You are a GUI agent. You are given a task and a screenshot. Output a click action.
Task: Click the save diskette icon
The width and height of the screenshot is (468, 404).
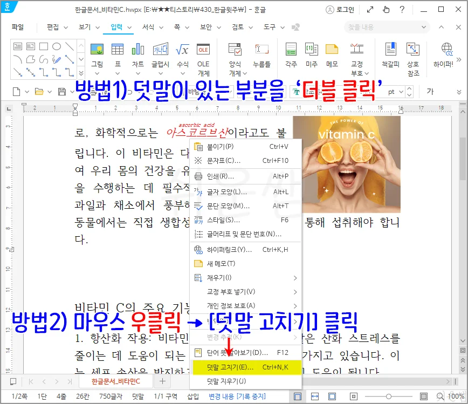coord(62,92)
